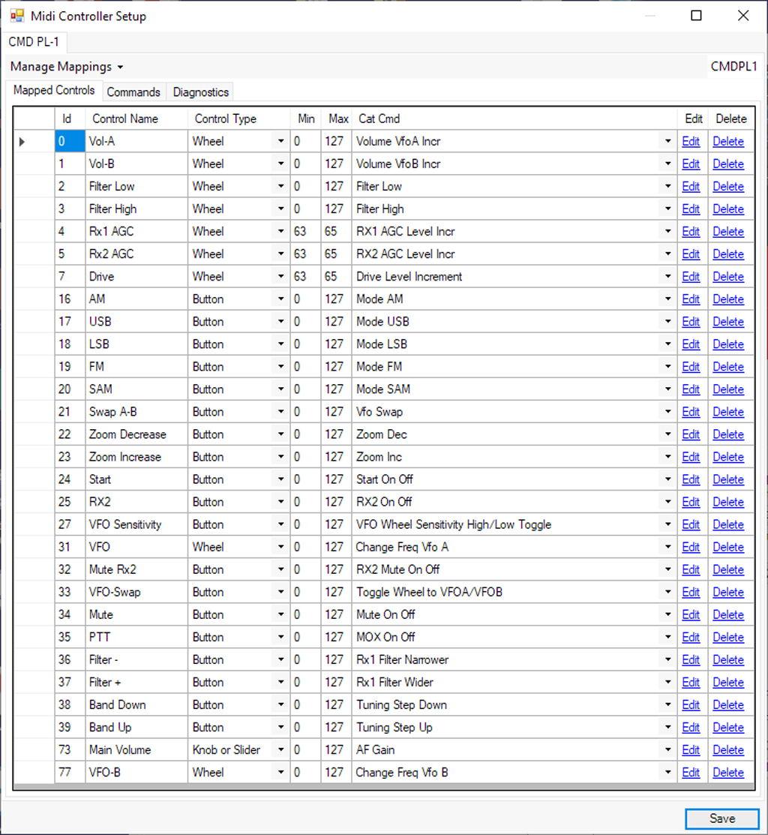768x835 pixels.
Task: Close the Midi Controller Setup window
Action: click(x=743, y=16)
